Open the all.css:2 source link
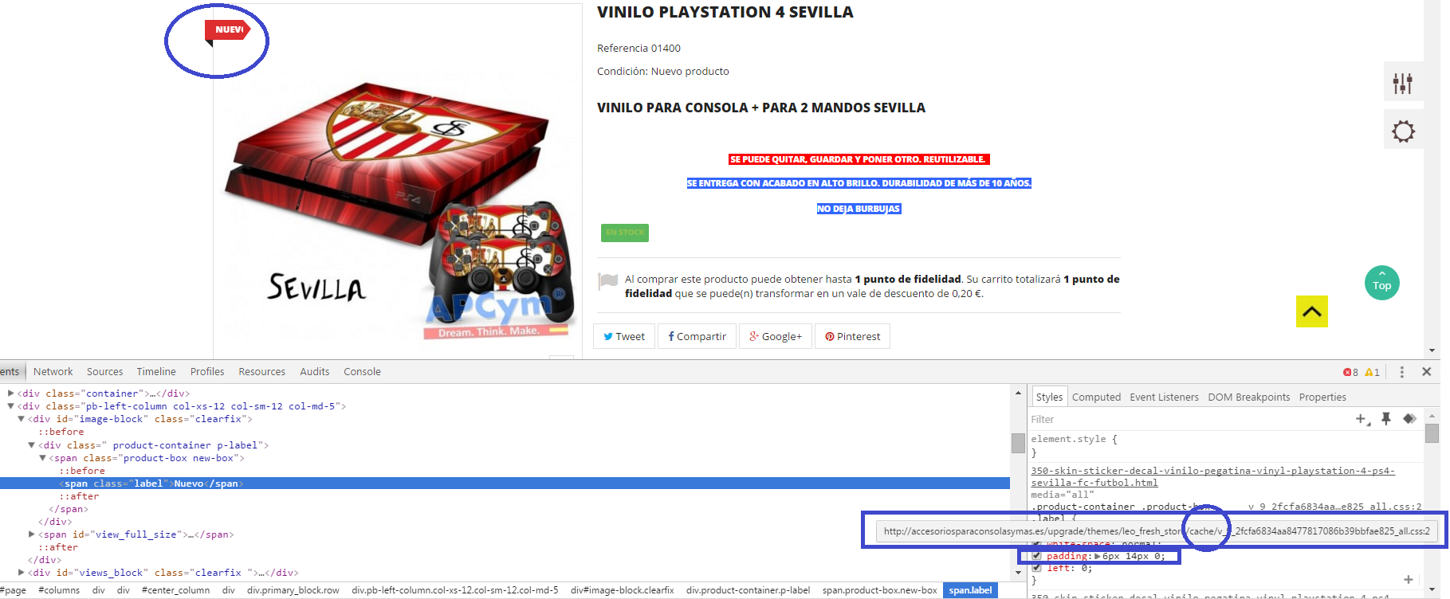This screenshot has height=599, width=1450. pos(1335,507)
